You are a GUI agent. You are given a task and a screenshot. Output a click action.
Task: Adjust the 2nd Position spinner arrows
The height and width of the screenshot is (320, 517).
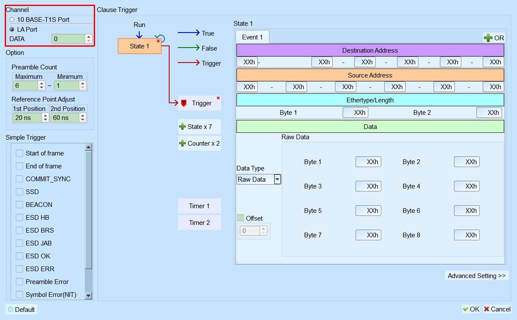click(83, 118)
